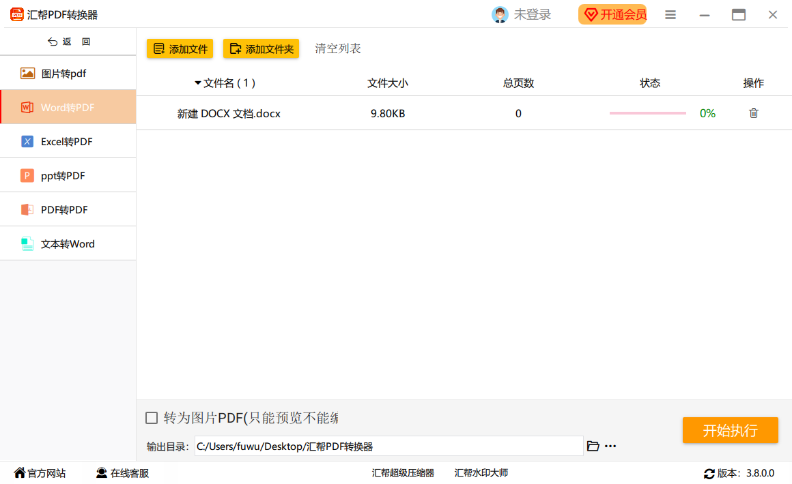
Task: Open the output folder icon
Action: 593,447
